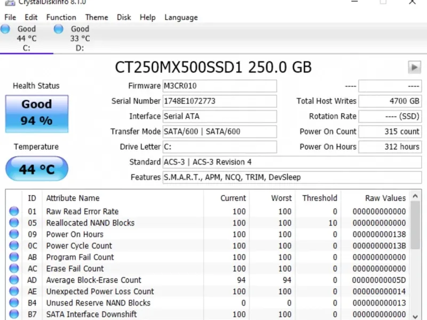Click Total Host Writes value 4700 GB
The image size is (427, 320).
coord(390,101)
